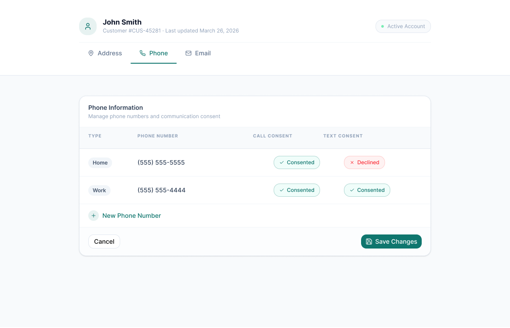510x328 pixels.
Task: Click the Phone Information heading
Action: pyautogui.click(x=116, y=108)
